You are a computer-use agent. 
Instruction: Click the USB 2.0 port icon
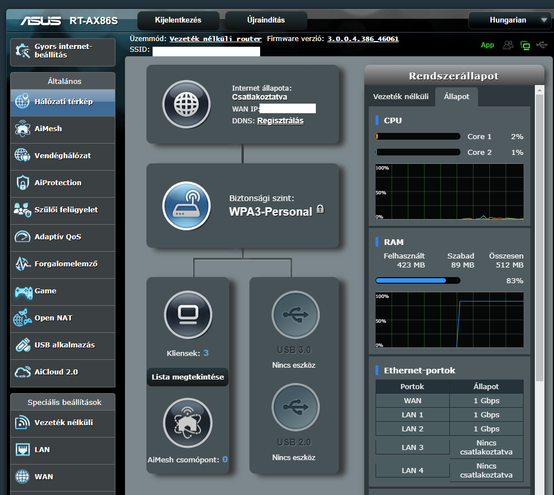click(x=296, y=407)
